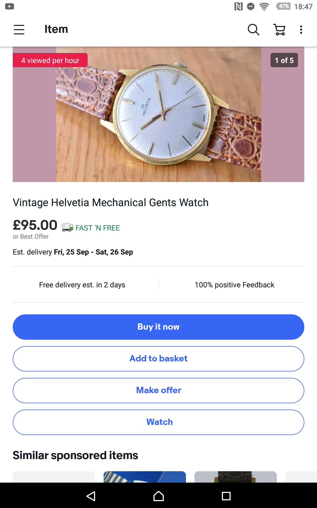Tap the Fast 'N Free delivery truck icon
The image size is (317, 508).
67,227
